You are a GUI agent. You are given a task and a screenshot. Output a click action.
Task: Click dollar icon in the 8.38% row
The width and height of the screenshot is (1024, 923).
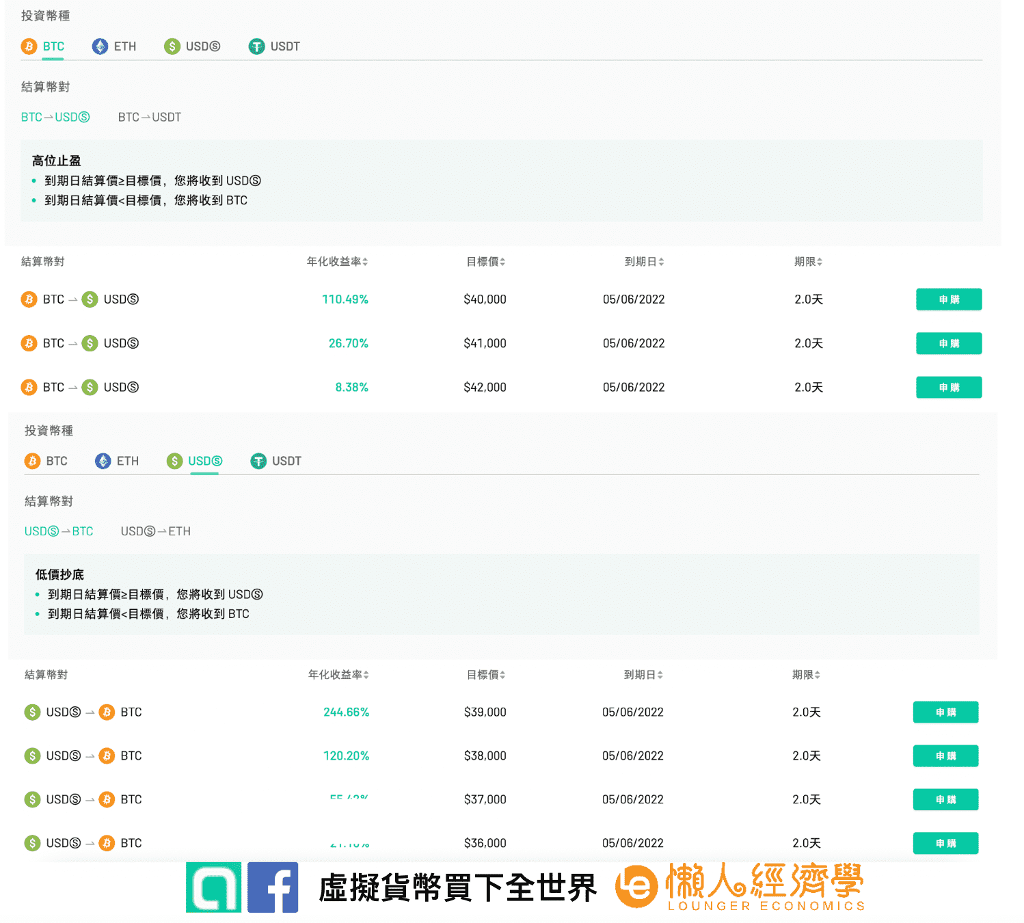pyautogui.click(x=90, y=388)
